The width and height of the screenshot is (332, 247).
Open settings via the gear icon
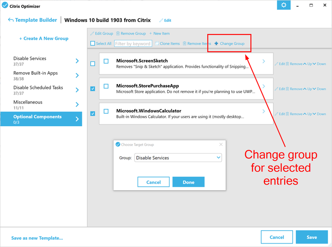283,5
